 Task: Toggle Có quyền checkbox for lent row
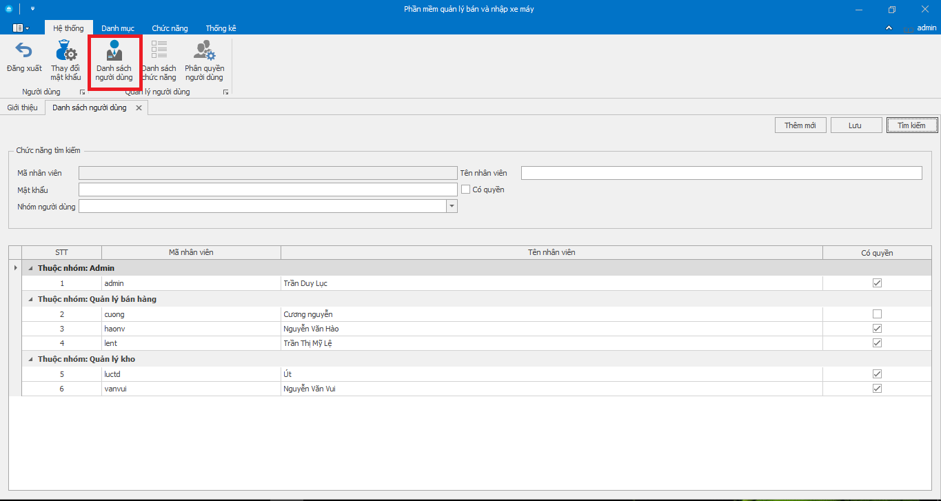tap(877, 343)
